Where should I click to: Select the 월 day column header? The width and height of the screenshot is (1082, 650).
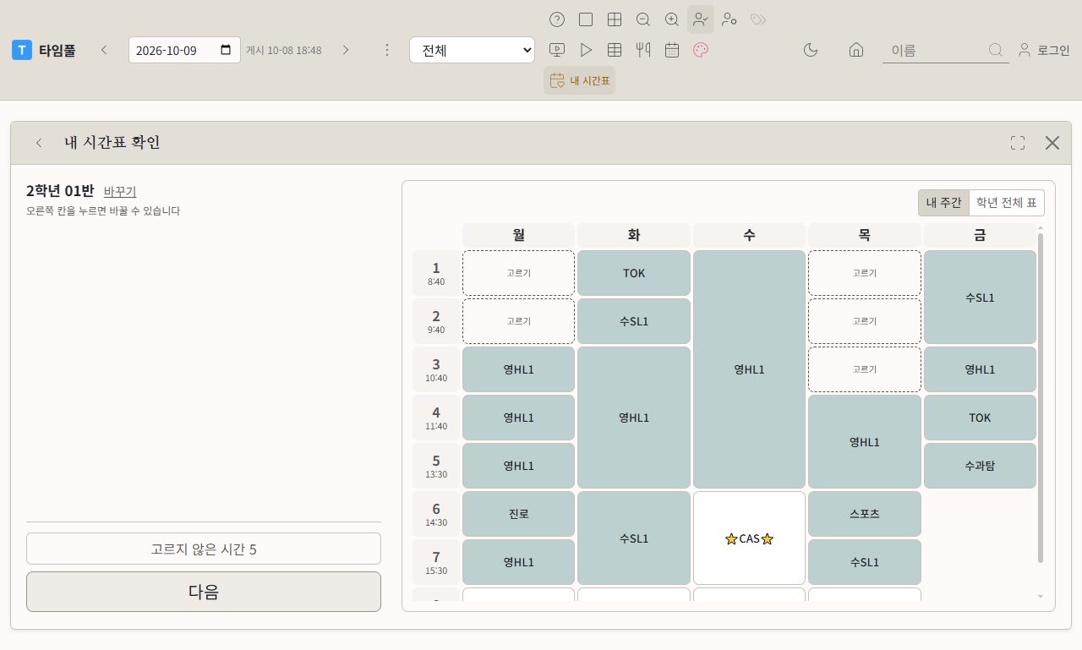point(518,235)
